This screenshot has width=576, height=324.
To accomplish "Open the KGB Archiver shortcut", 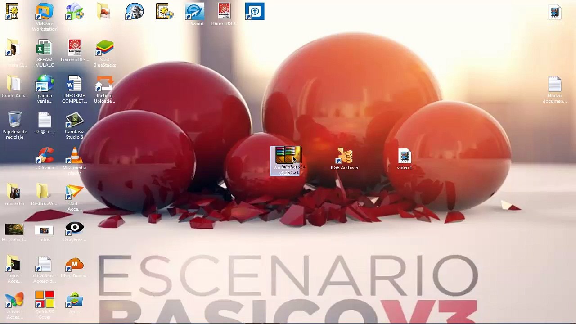I will coord(345,159).
